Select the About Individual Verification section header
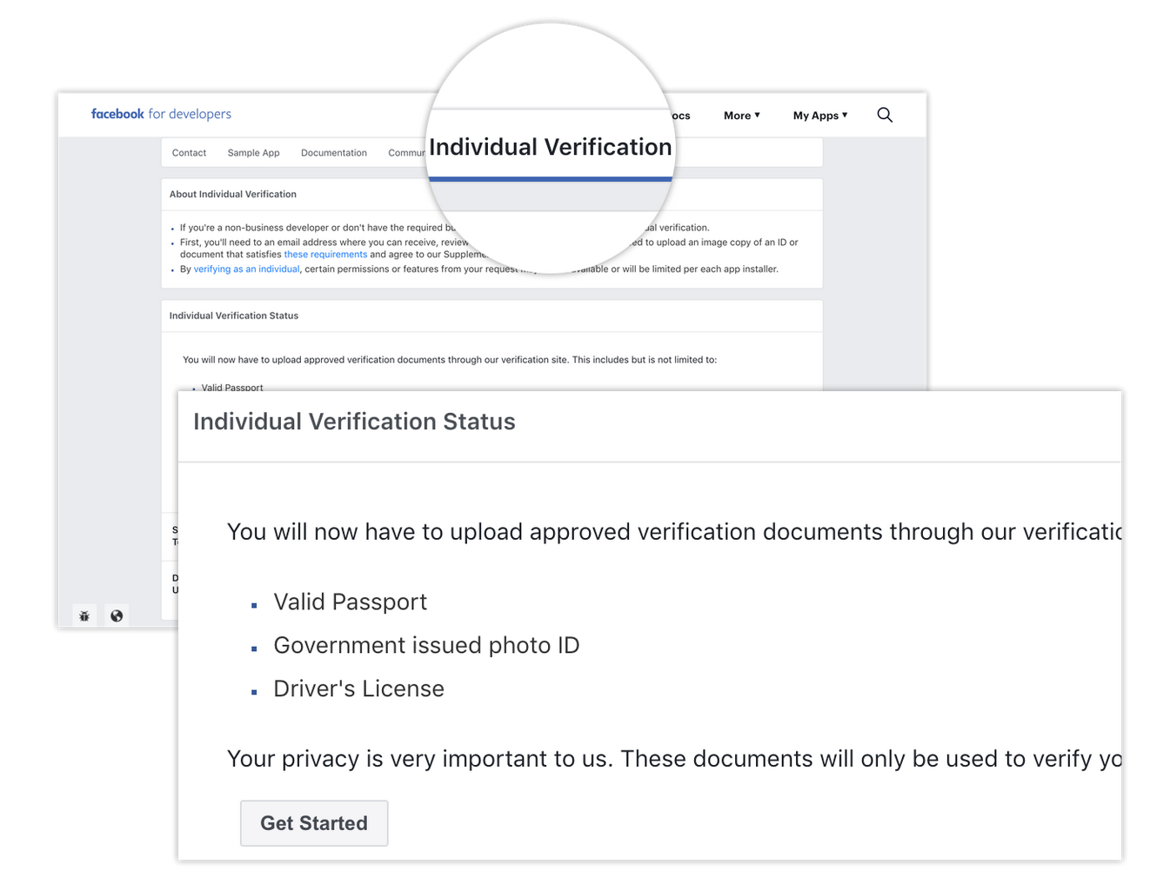 pos(233,194)
